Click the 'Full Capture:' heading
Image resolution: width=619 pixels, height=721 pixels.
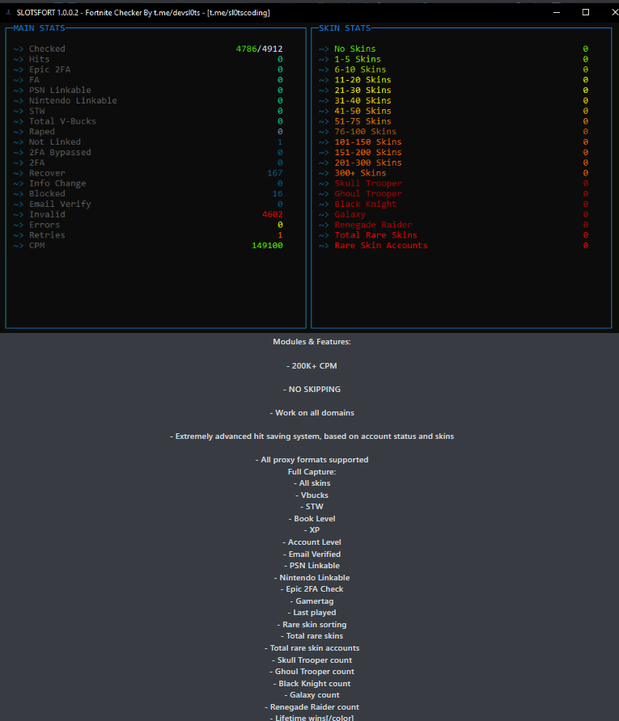click(312, 472)
